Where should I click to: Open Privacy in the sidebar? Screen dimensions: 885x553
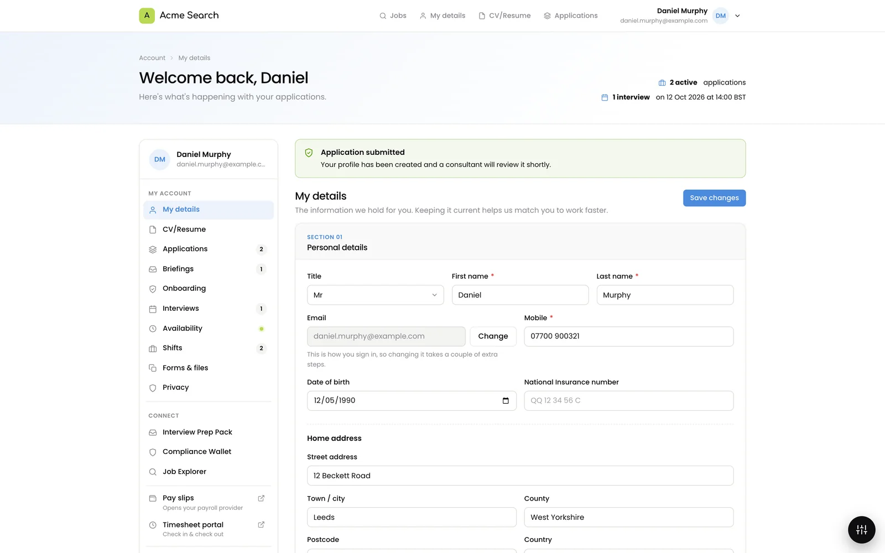[209, 388]
